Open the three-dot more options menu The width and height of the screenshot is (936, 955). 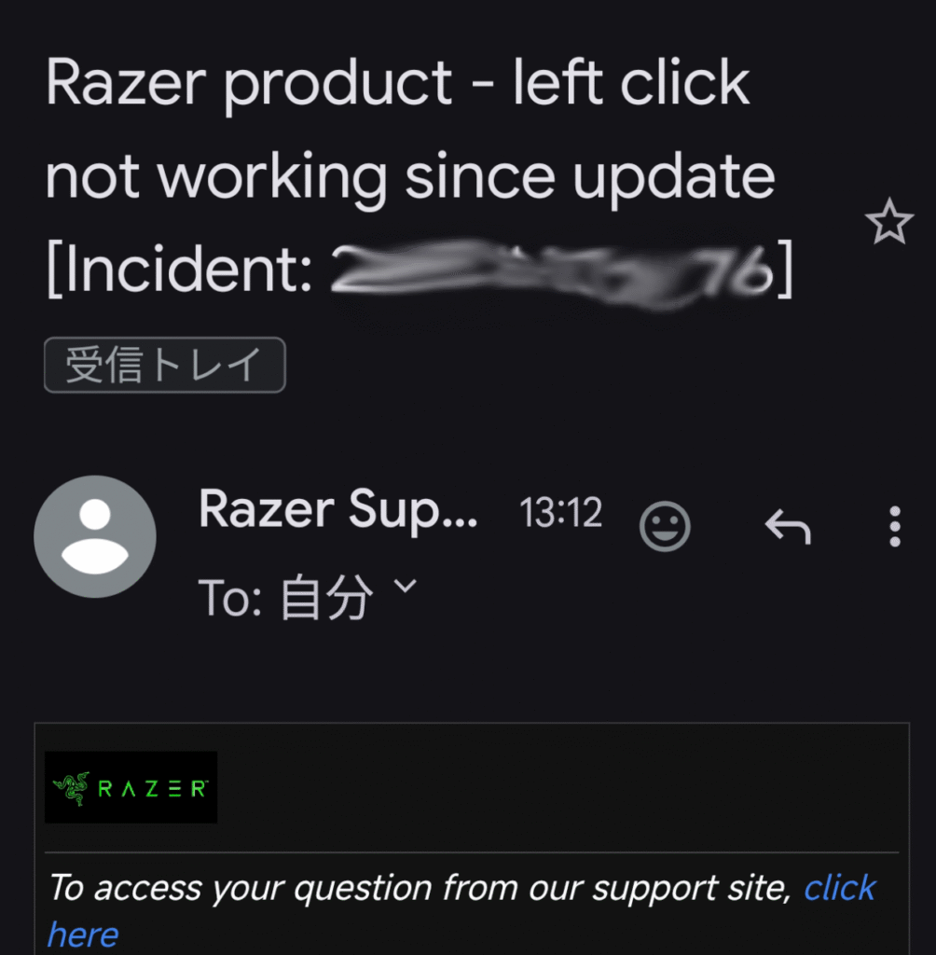click(x=895, y=526)
